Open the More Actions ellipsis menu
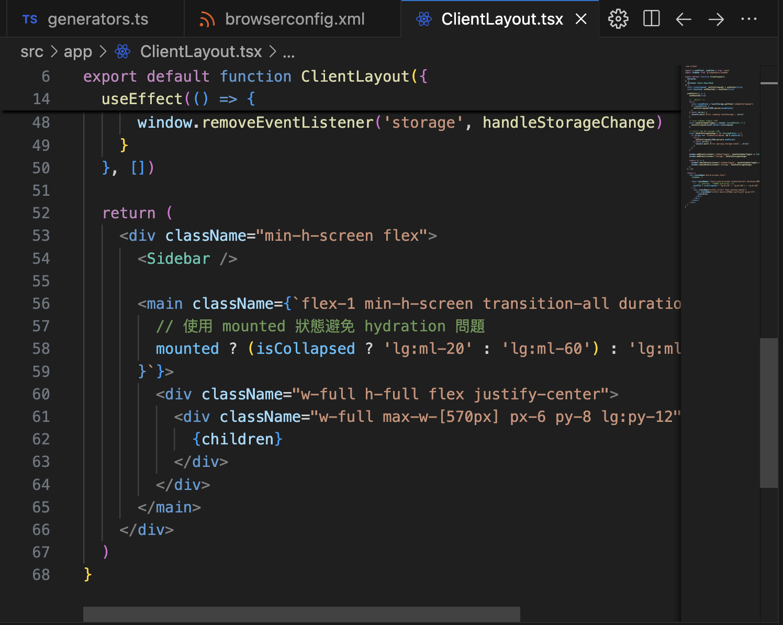 [749, 19]
